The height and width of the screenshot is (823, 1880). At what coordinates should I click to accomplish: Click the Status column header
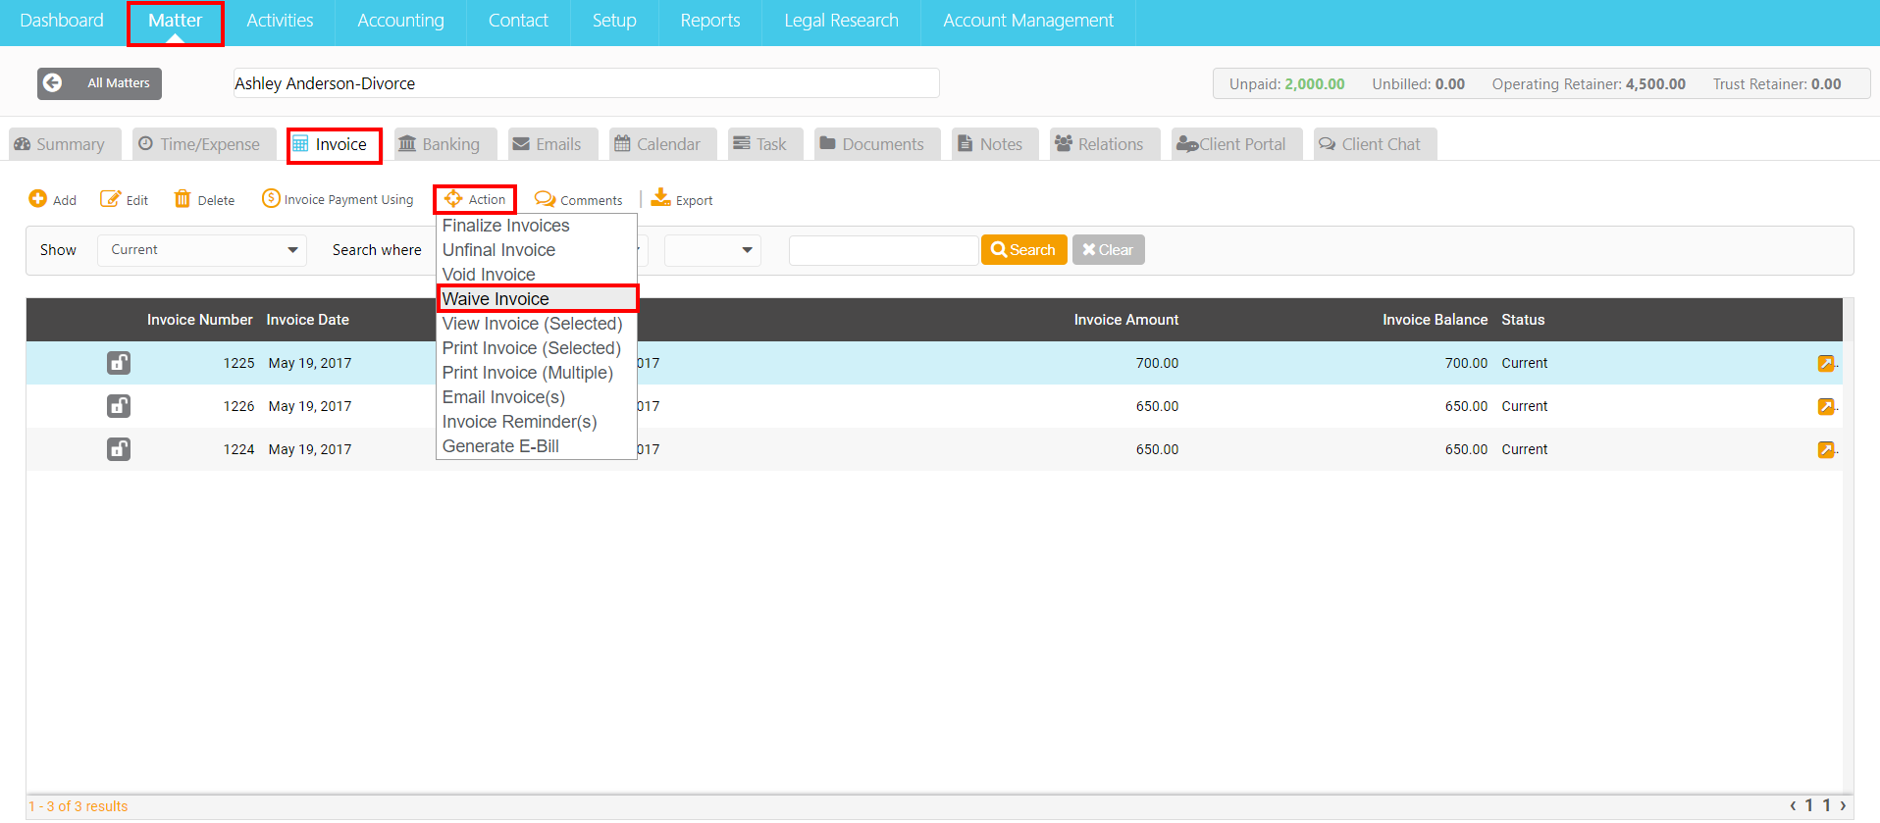pos(1523,320)
